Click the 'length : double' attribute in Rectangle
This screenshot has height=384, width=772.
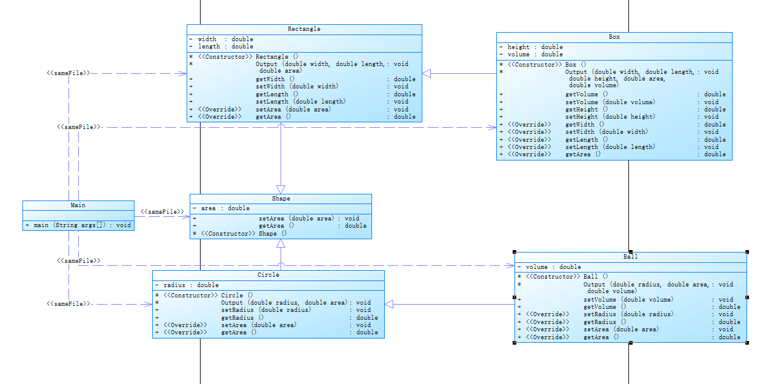coord(221,47)
